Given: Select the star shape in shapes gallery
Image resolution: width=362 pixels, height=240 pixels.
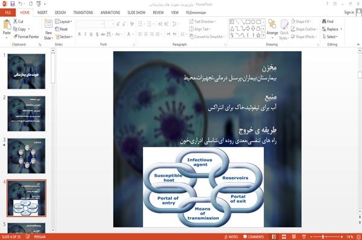Looking at the screenshot, I should pyautogui.click(x=258, y=35).
